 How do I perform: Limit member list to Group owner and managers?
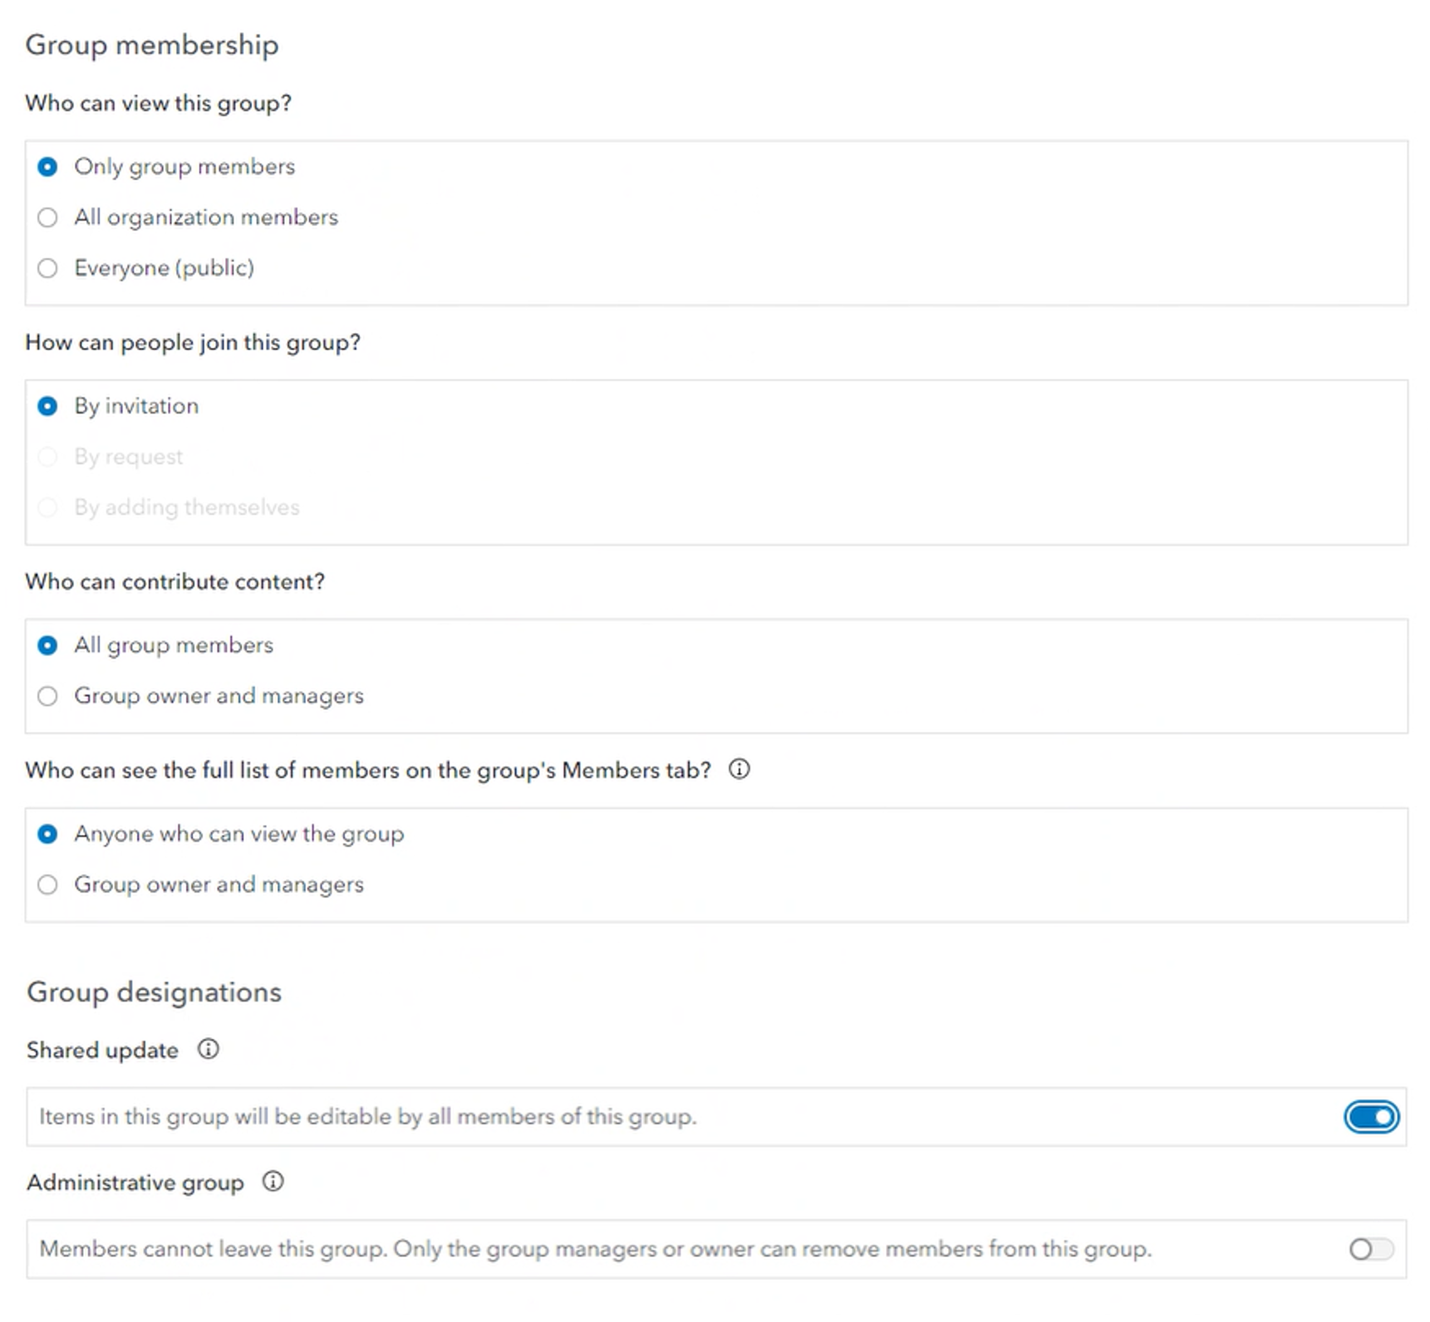click(x=47, y=885)
